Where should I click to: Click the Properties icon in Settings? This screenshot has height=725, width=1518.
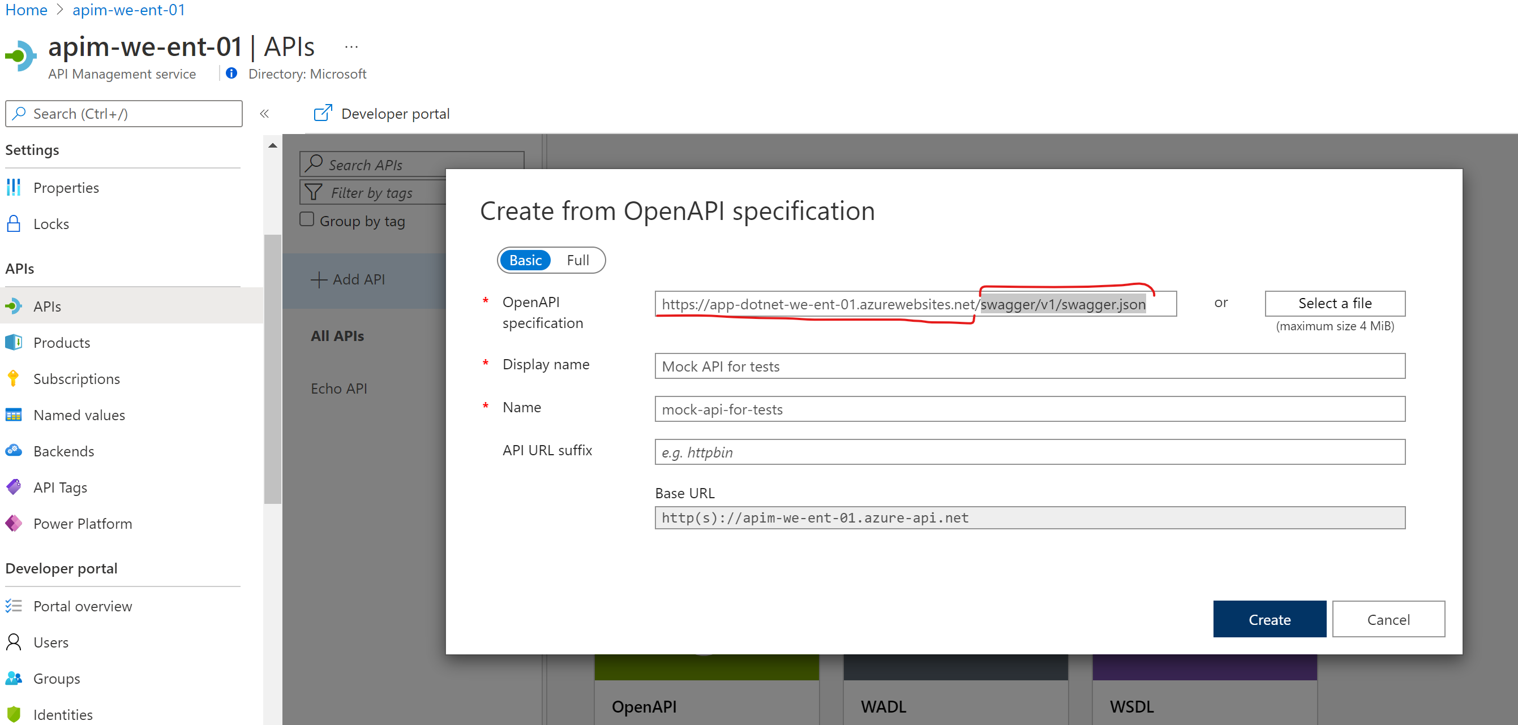click(14, 187)
